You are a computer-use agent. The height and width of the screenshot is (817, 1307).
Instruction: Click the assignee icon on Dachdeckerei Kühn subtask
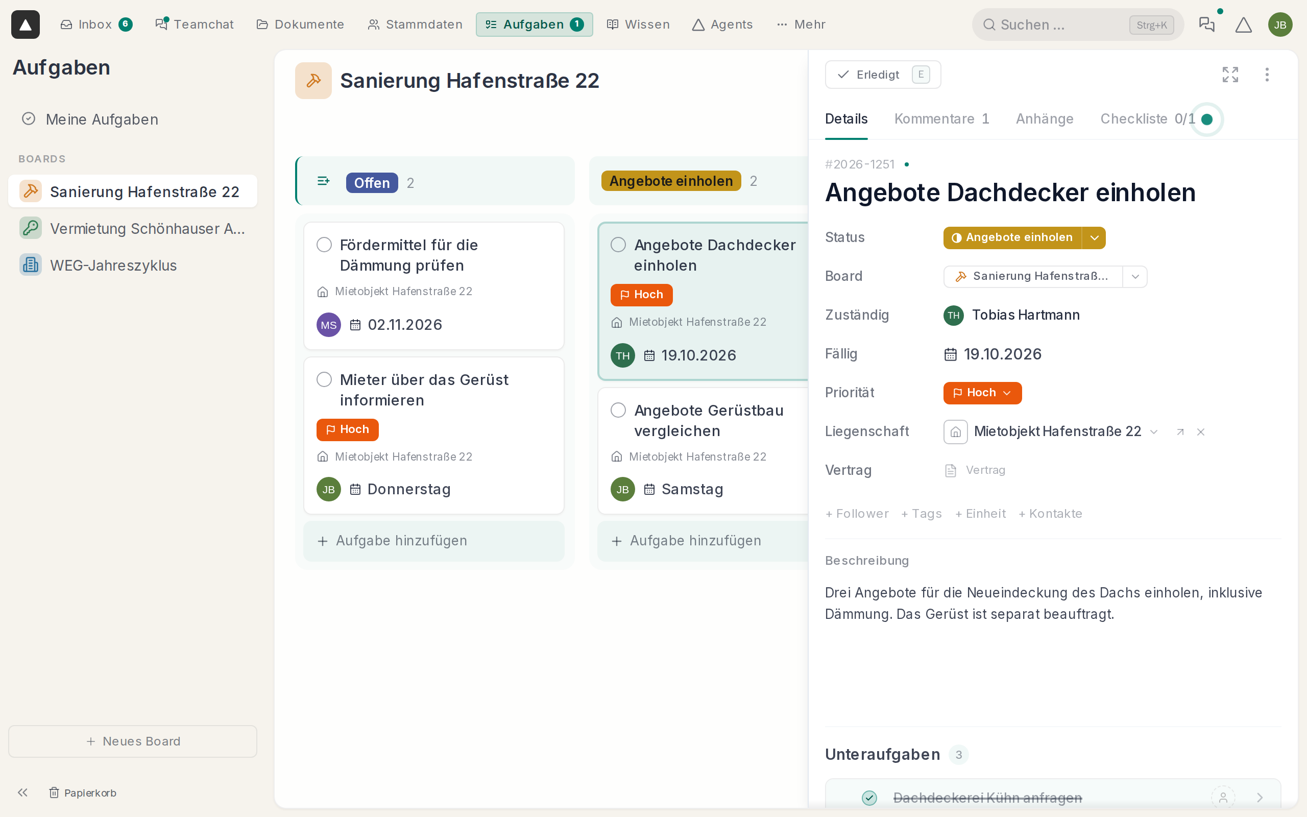pyautogui.click(x=1223, y=798)
